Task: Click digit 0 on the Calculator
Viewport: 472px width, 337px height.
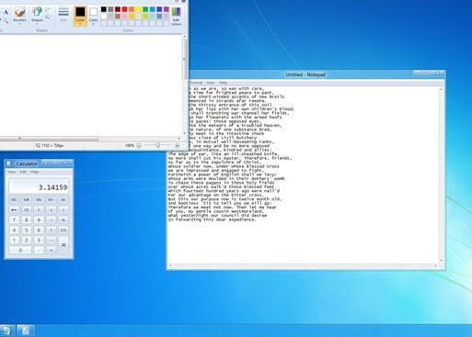Action: coord(20,251)
